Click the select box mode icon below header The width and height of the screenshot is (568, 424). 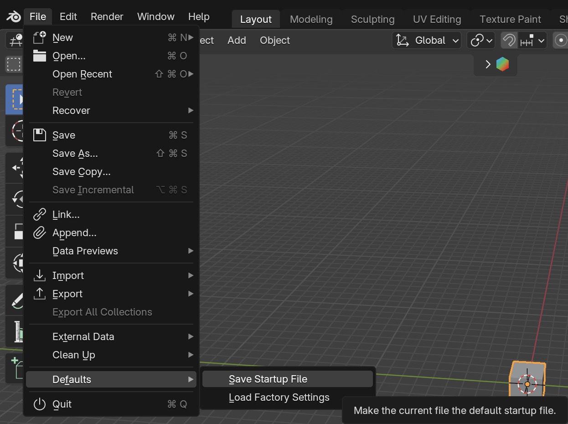(x=14, y=64)
